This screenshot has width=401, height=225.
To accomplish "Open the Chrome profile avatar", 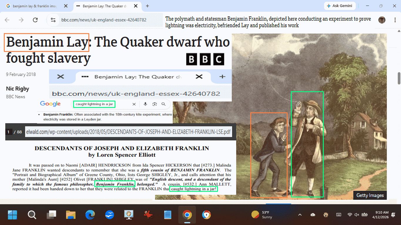I will pos(382,20).
